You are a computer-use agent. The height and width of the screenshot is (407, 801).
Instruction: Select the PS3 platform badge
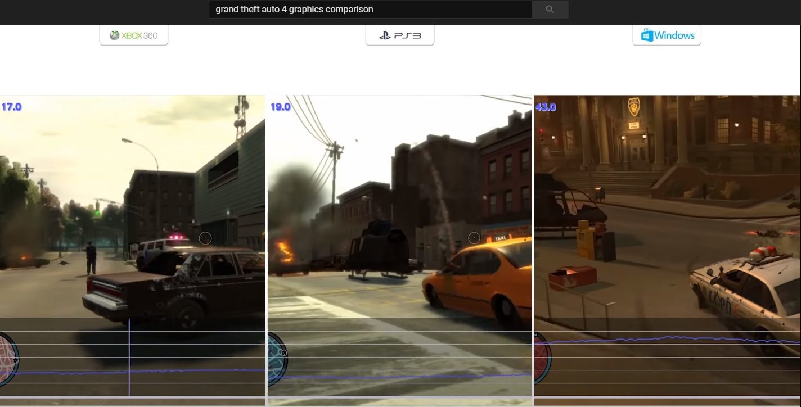(x=399, y=35)
